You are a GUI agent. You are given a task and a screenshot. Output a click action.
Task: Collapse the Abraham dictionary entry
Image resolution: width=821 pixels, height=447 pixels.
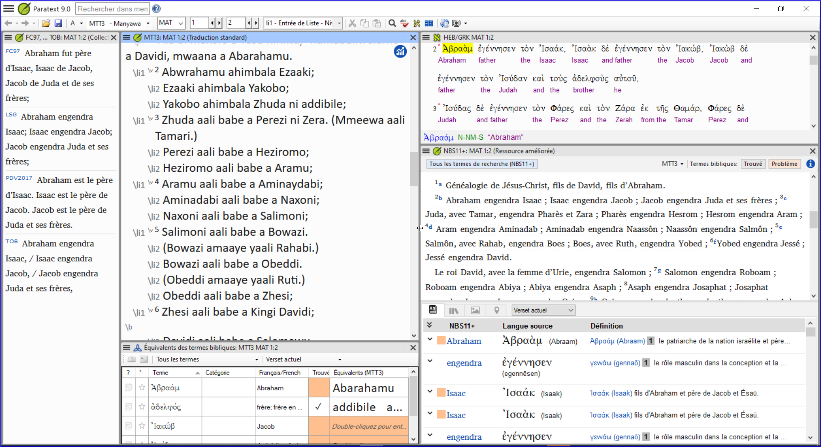pyautogui.click(x=430, y=340)
